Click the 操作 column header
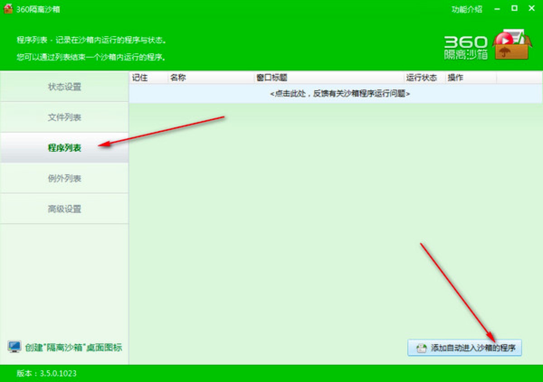Viewport: 543px width, 382px height. 471,78
